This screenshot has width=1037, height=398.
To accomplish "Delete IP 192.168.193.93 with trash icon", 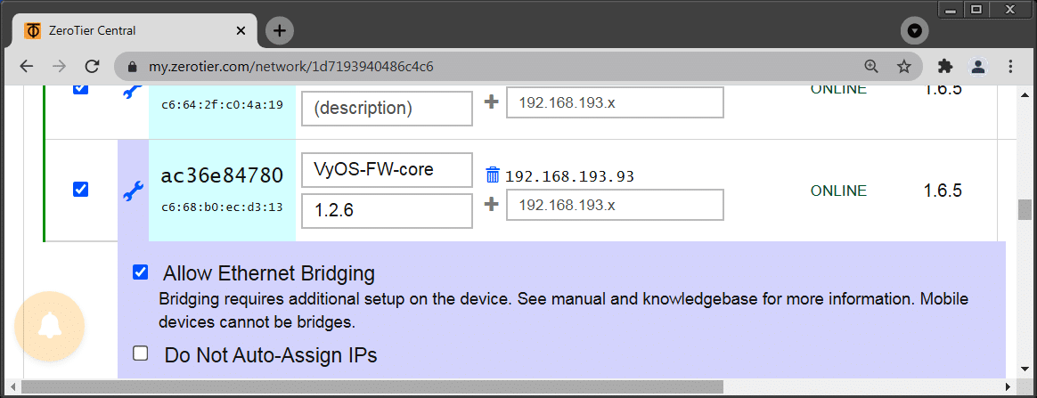I will point(493,175).
